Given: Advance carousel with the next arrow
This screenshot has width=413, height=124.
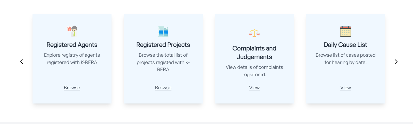Looking at the screenshot, I should coord(396,61).
